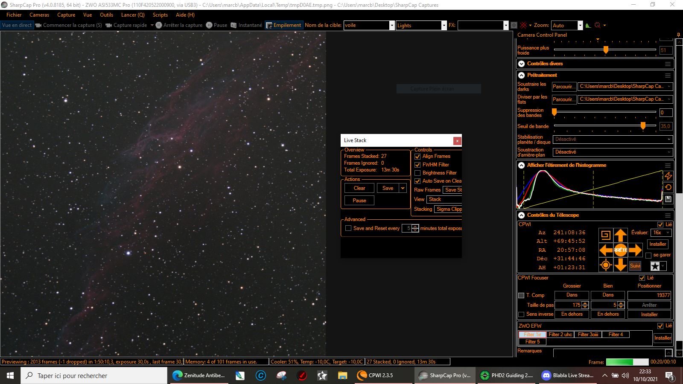Click the histogram reset stretch icon
This screenshot has height=384, width=683.
pyautogui.click(x=668, y=187)
